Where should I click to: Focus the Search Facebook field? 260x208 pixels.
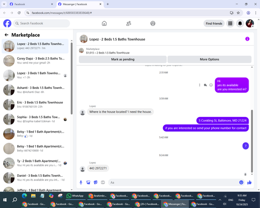[42, 23]
